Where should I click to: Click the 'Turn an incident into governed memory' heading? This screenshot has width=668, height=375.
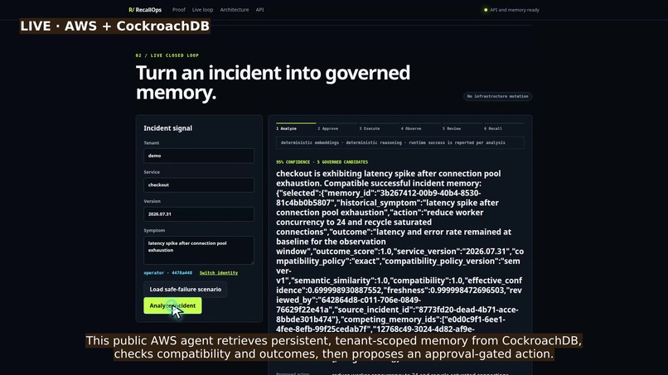pyautogui.click(x=273, y=83)
